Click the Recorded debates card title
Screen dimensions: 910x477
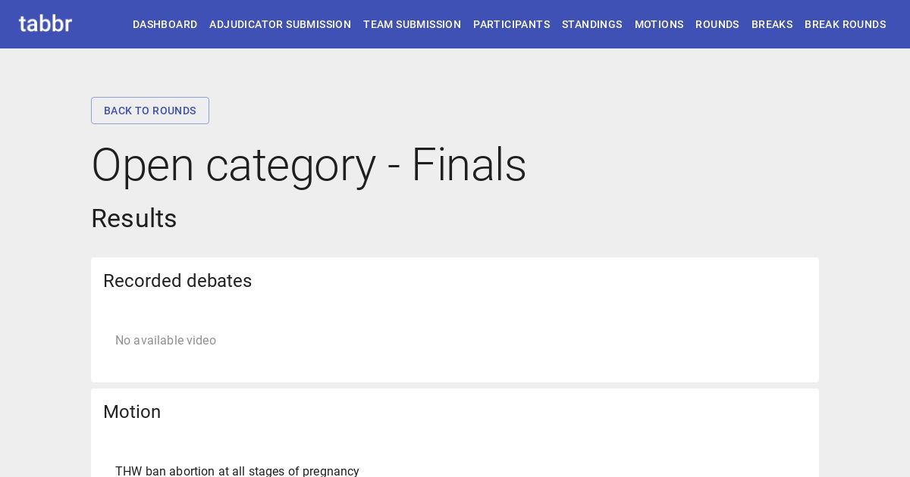[177, 281]
